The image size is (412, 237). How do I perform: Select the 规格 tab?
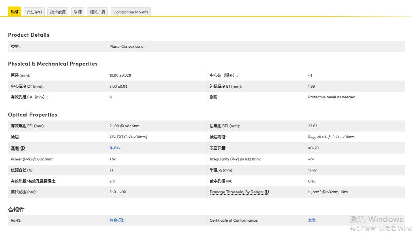point(15,12)
